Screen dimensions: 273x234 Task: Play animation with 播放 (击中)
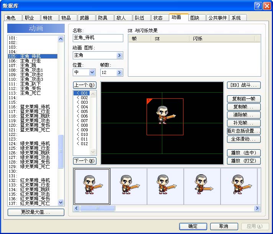point(244,153)
